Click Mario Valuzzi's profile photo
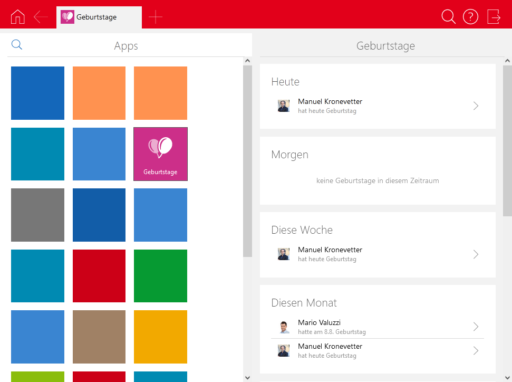This screenshot has width=512, height=382. 284,327
